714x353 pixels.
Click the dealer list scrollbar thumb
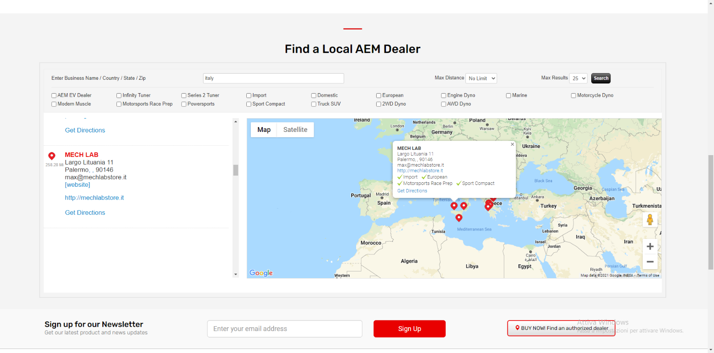point(236,170)
